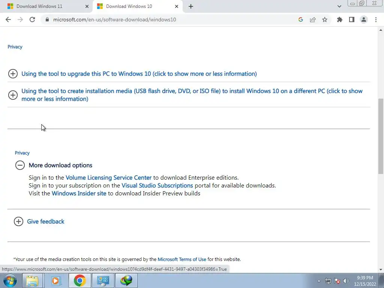Viewport: 384px width, 288px height.
Task: Open Volume Licensing Service Center link
Action: pos(108,177)
